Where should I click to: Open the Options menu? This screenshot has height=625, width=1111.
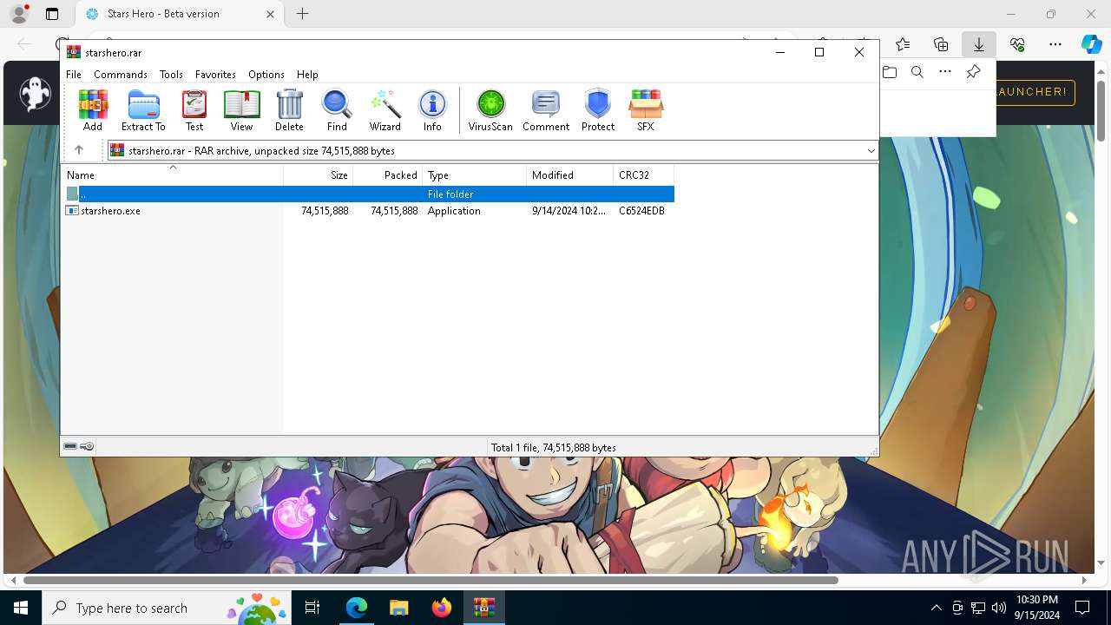pos(266,75)
